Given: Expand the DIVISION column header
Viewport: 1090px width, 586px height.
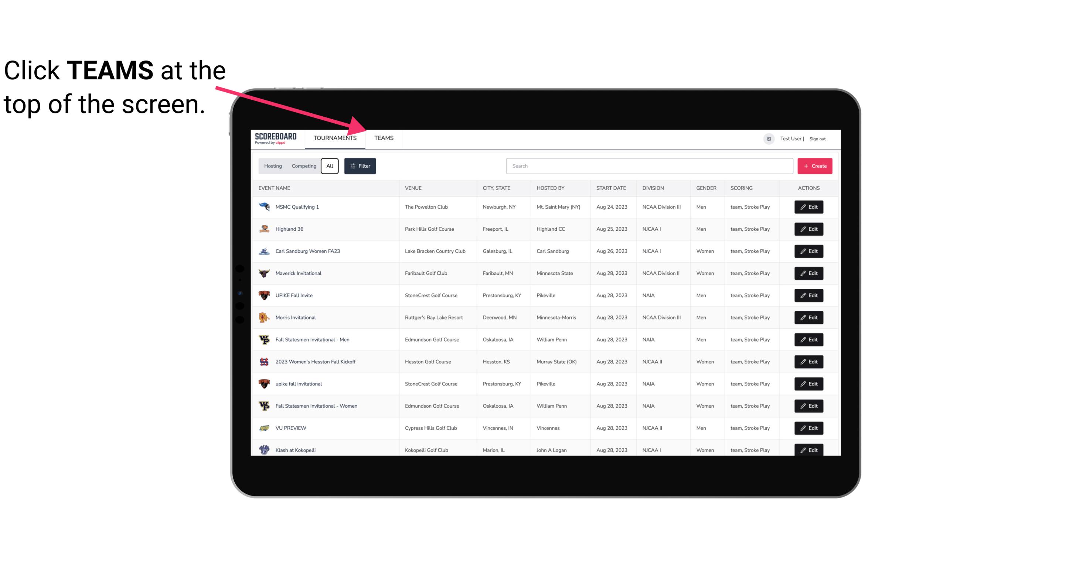Looking at the screenshot, I should click(653, 188).
